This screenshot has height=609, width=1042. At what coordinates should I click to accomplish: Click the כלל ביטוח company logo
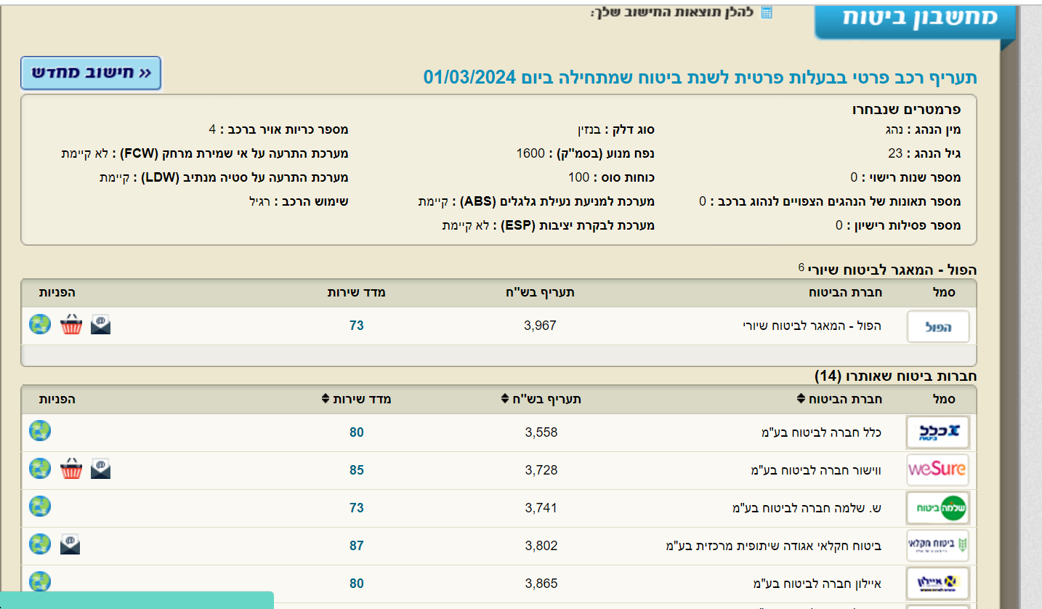(x=938, y=432)
